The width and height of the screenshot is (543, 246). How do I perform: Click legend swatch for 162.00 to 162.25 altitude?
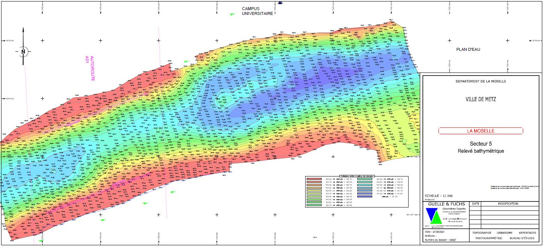(x=365, y=185)
